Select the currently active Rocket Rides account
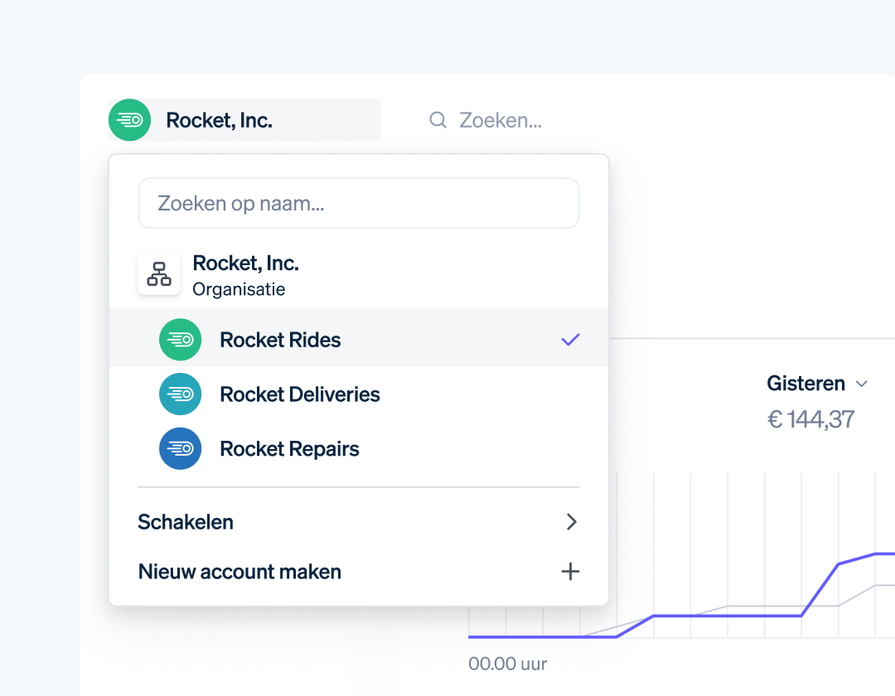Viewport: 895px width, 696px height. (279, 340)
